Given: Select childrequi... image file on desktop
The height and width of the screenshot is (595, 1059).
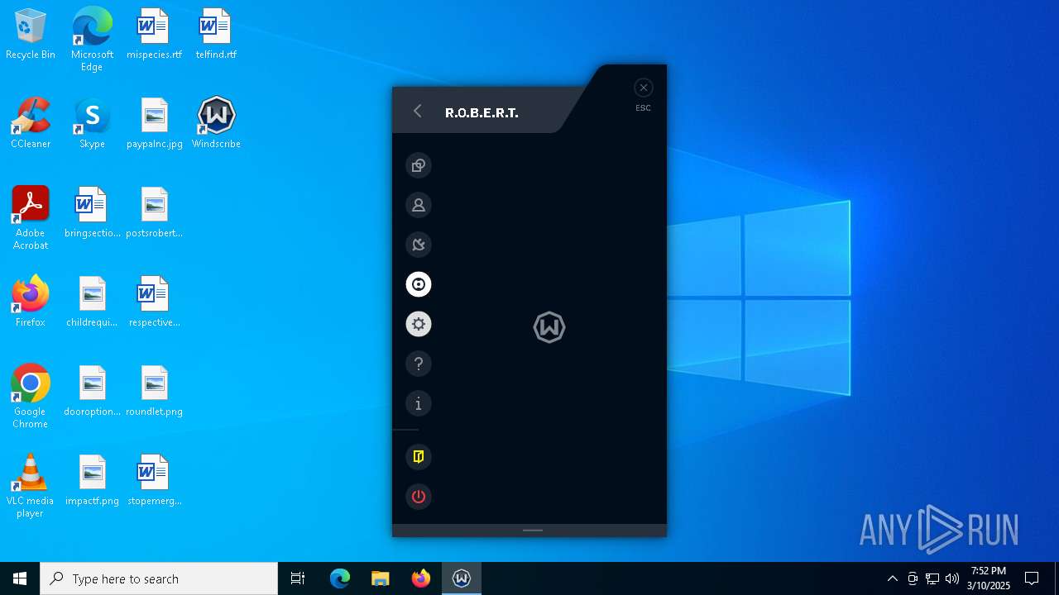Looking at the screenshot, I should tap(92, 302).
